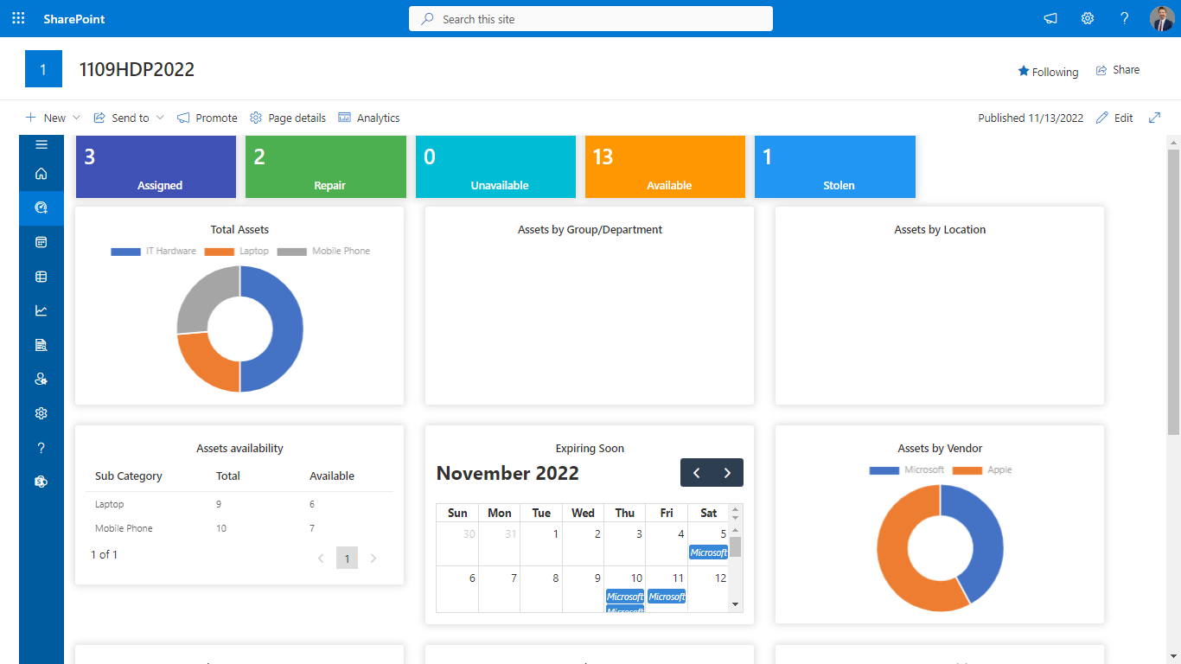The image size is (1181, 664).
Task: Collapse the navigation with the hamburger icon
Action: pyautogui.click(x=41, y=144)
